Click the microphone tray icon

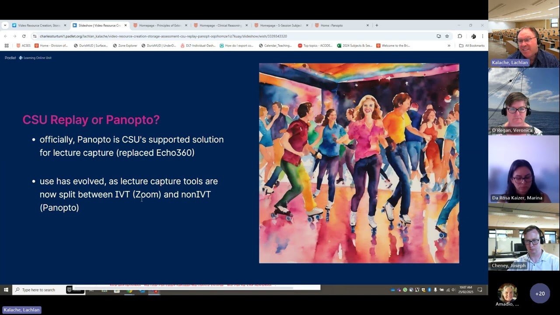tap(435, 290)
